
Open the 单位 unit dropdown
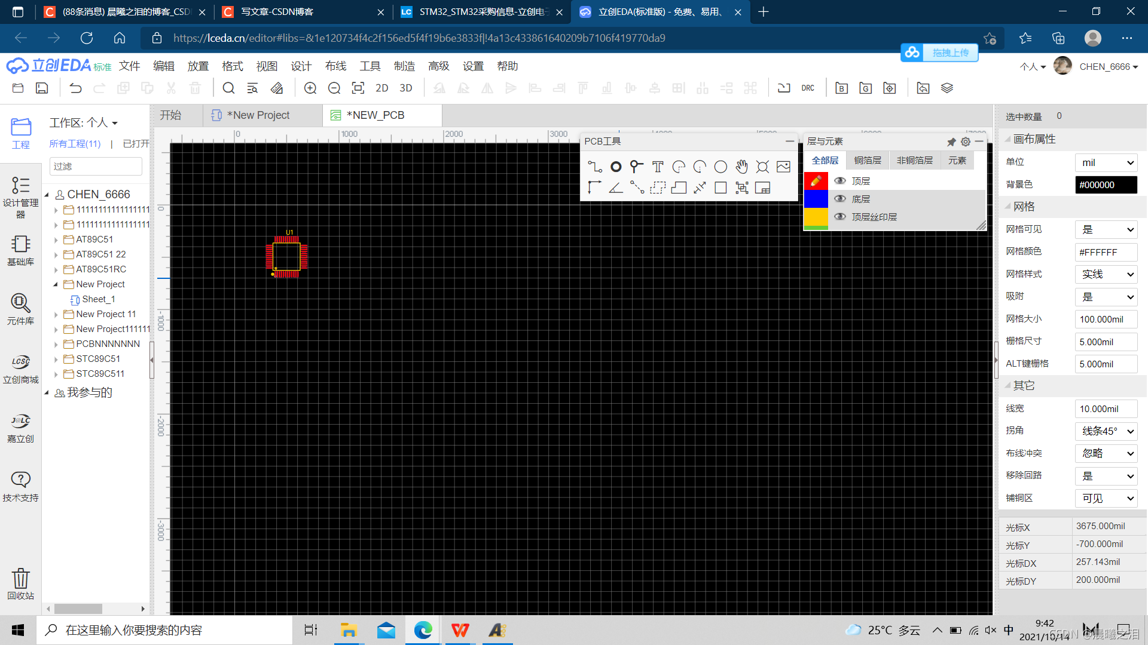[1106, 162]
